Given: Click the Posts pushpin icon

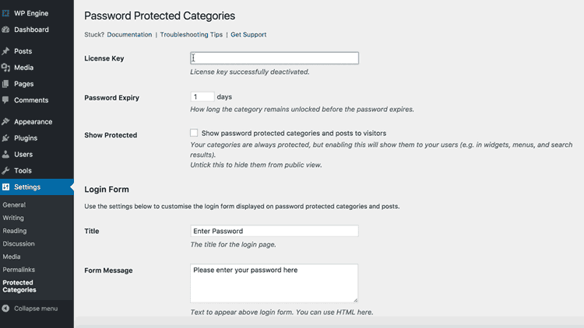Looking at the screenshot, I should [x=5, y=51].
